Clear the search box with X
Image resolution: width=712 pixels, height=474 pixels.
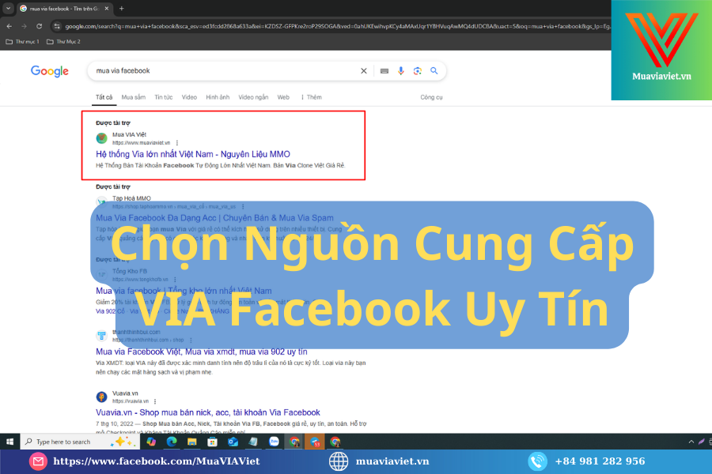click(x=364, y=71)
